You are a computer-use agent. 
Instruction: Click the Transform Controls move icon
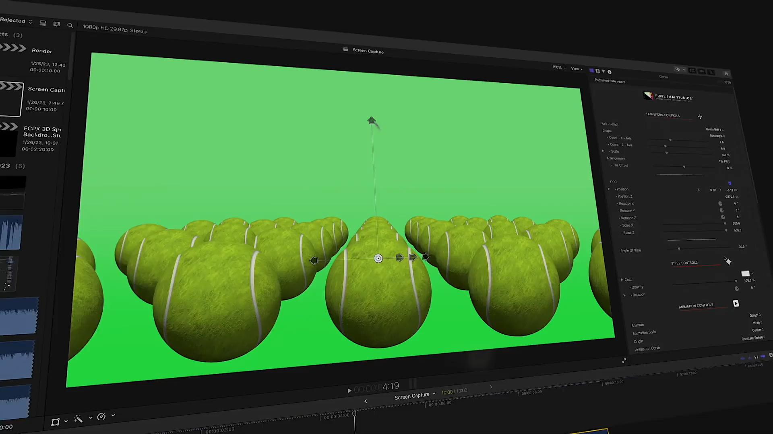tap(700, 117)
